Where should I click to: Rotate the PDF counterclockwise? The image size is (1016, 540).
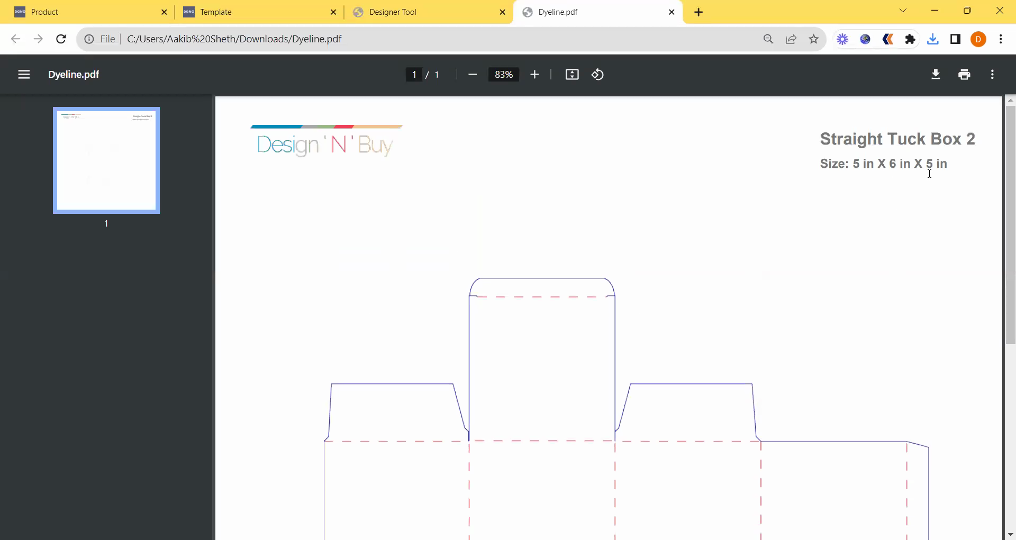[x=597, y=75]
